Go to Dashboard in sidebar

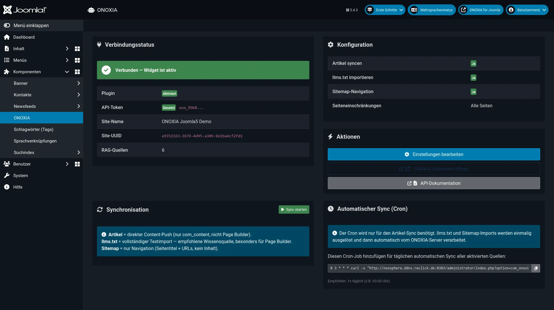(42, 37)
